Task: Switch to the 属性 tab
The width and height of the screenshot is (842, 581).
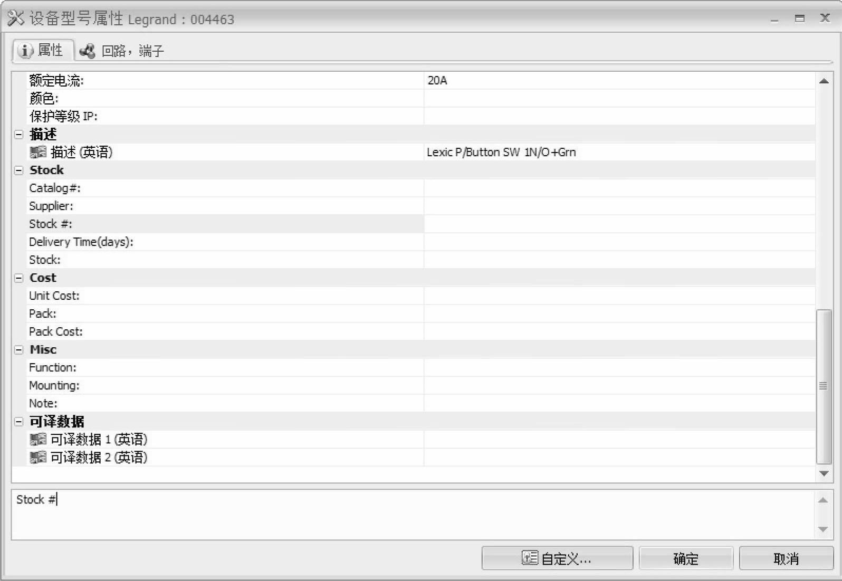Action: (x=43, y=51)
